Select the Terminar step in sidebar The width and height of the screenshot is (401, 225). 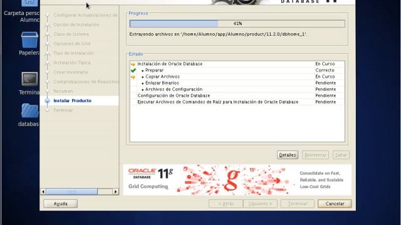pos(63,110)
